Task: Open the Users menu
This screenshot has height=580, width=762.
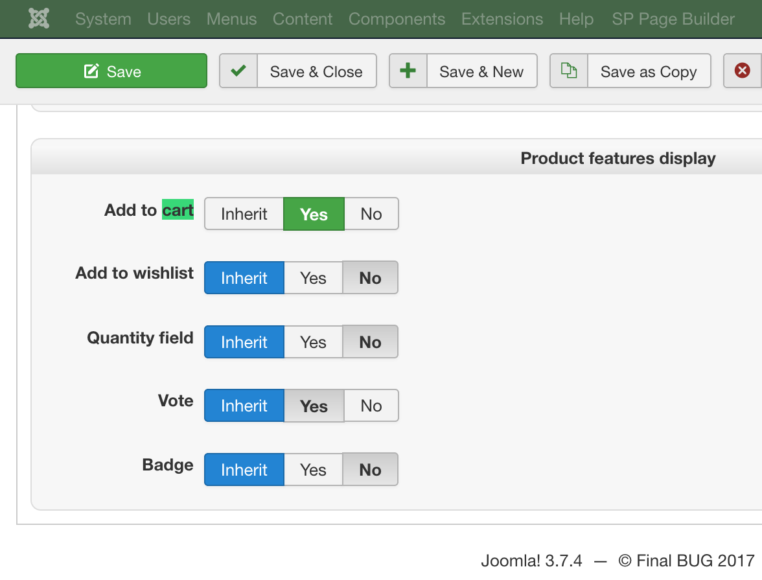Action: [168, 19]
